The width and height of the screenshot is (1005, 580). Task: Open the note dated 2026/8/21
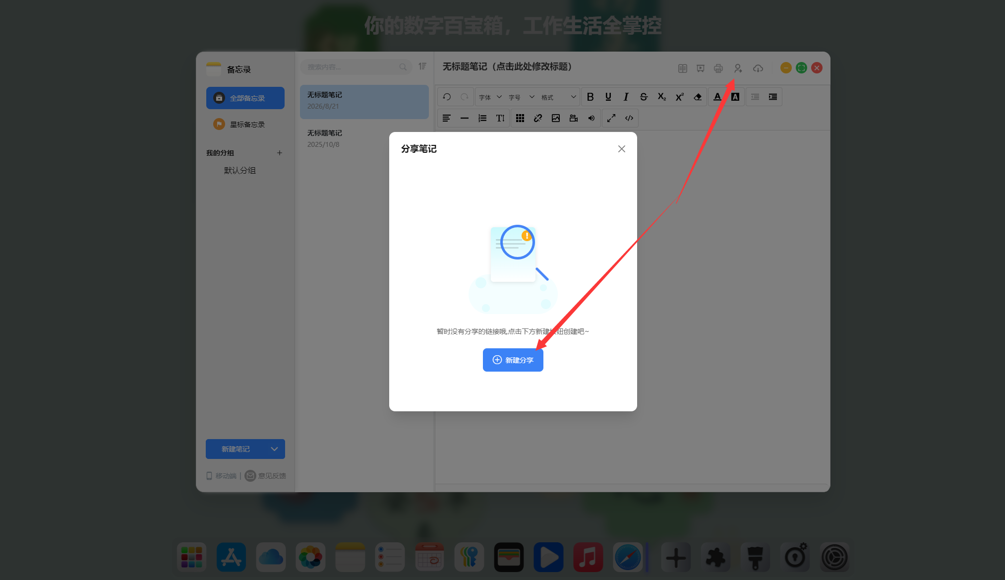pyautogui.click(x=364, y=102)
